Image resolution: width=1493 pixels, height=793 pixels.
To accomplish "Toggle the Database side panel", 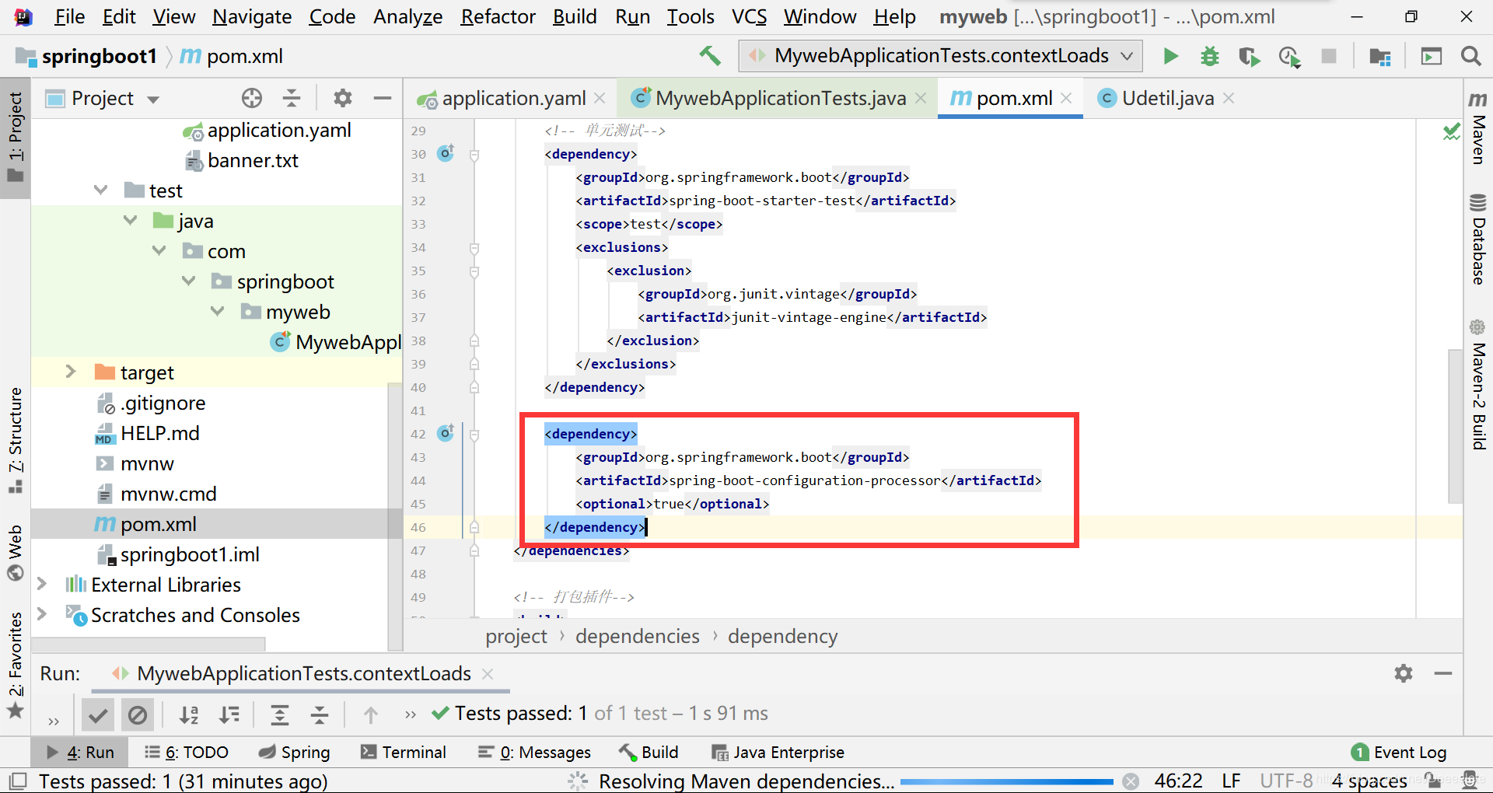I will click(1478, 239).
